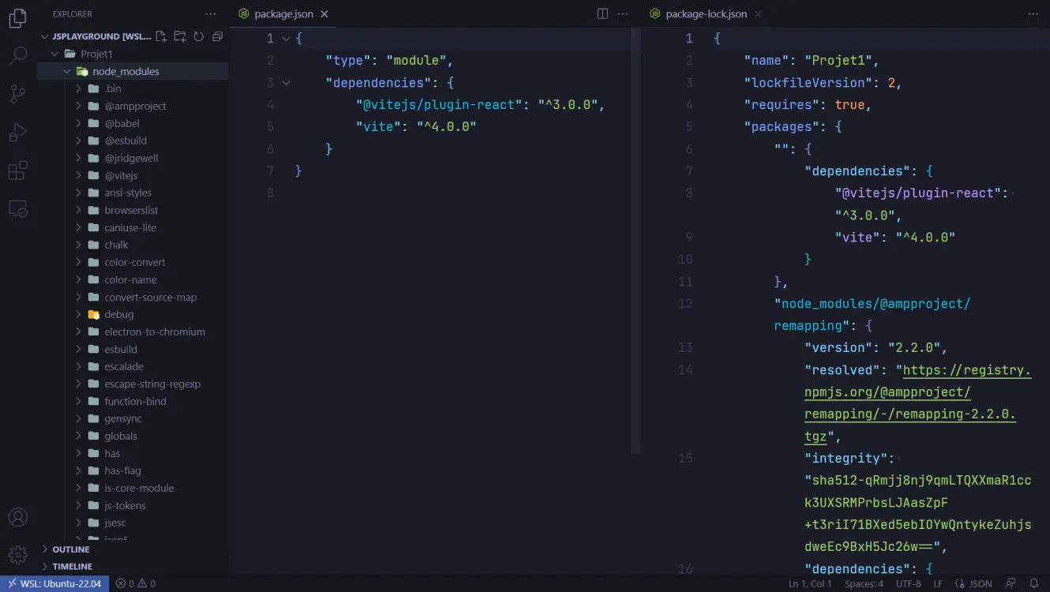Viewport: 1050px width, 592px height.
Task: Open the Search view in activity bar
Action: (17, 55)
